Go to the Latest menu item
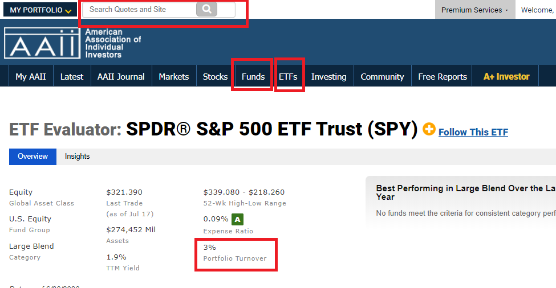The width and height of the screenshot is (556, 288). coord(72,76)
